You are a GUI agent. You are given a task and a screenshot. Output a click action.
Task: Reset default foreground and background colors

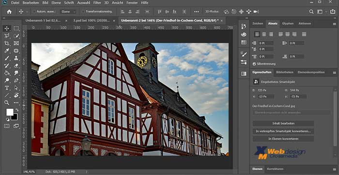tap(8, 119)
